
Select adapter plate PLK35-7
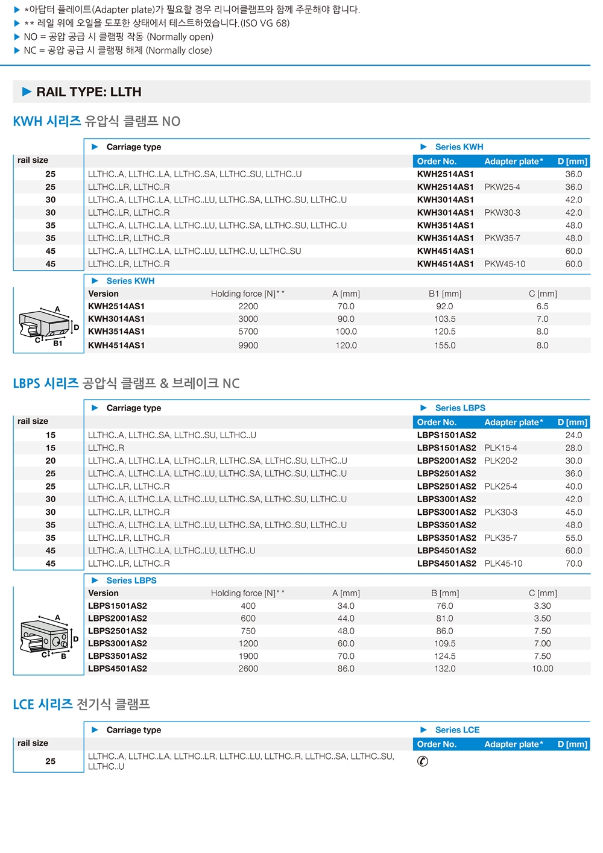tap(500, 538)
